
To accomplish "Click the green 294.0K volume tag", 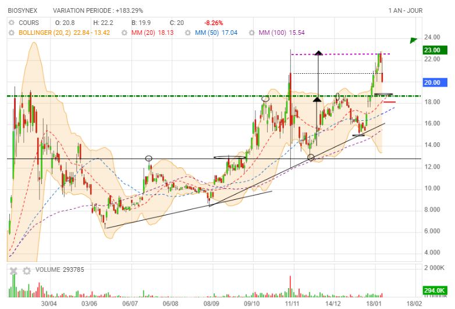I will pyautogui.click(x=435, y=290).
